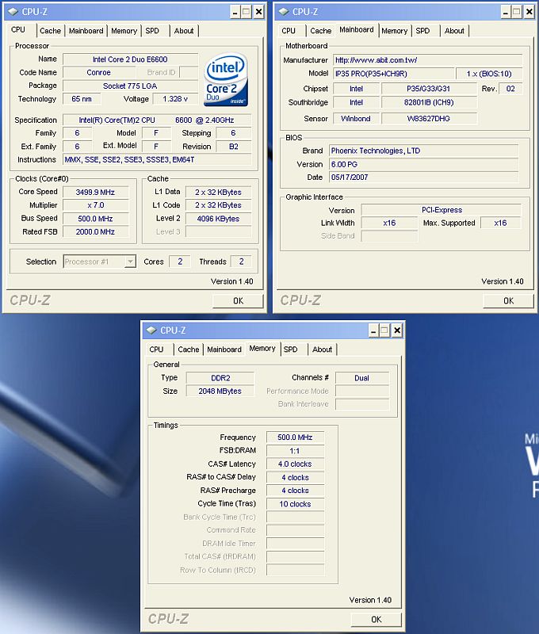
Task: Select SPD tab in CPU window
Action: pos(152,31)
